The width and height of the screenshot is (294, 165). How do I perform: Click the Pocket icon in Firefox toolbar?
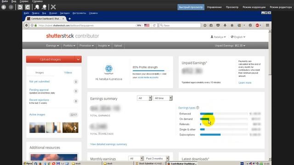click(x=218, y=25)
